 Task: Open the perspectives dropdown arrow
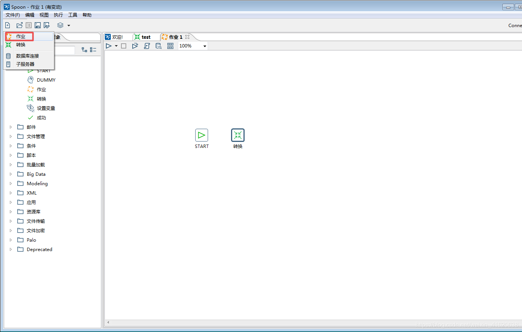69,26
